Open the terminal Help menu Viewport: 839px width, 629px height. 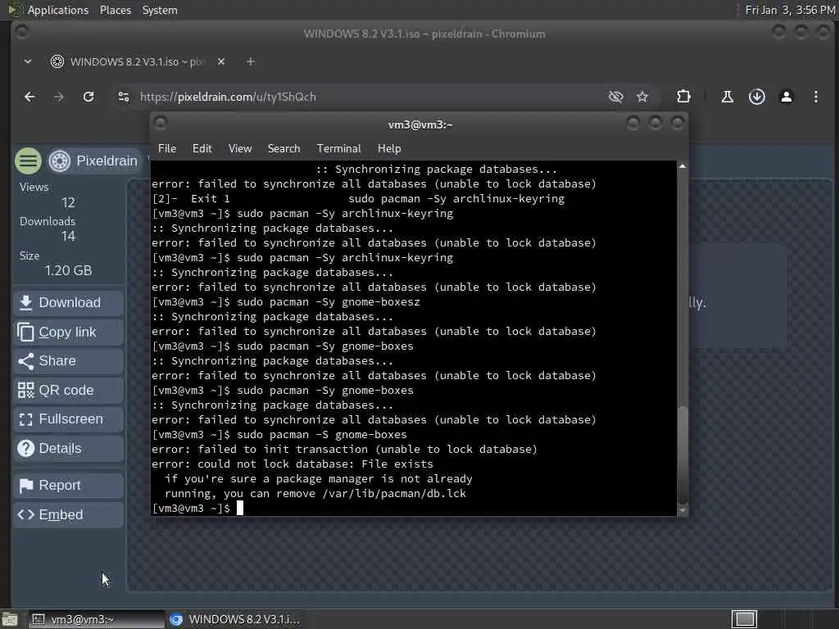[389, 148]
